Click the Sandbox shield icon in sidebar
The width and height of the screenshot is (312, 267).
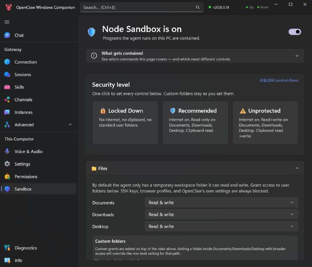pos(7,189)
